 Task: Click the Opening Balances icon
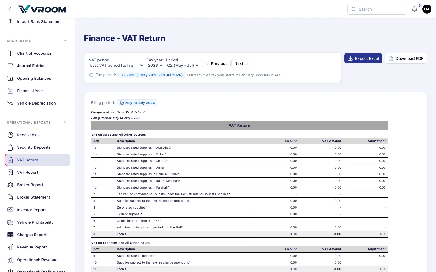[10, 78]
